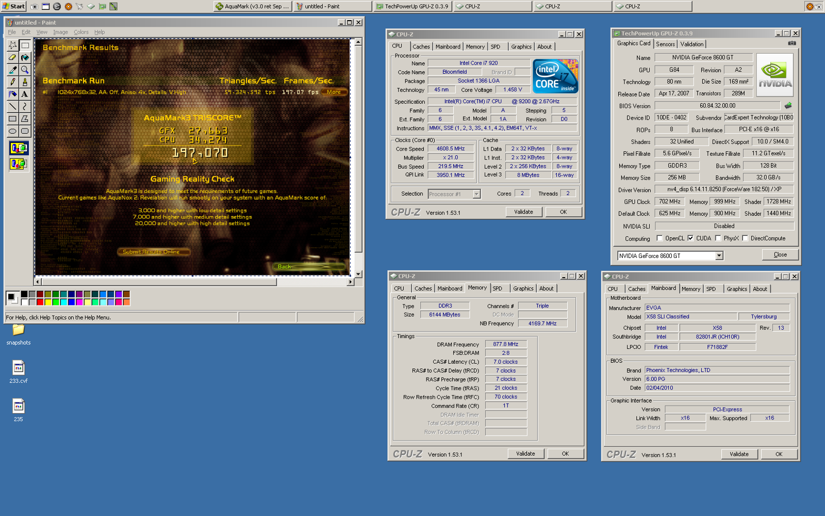Choose the Eraser tool in Paint

coord(12,57)
